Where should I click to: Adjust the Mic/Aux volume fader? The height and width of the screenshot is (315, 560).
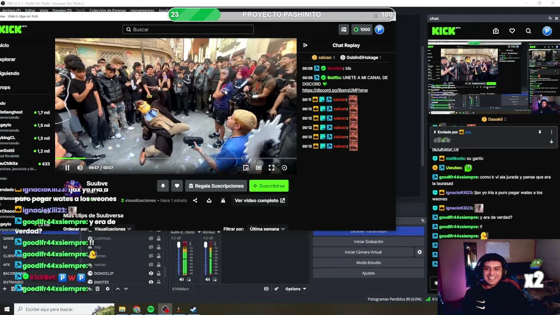pos(206,245)
